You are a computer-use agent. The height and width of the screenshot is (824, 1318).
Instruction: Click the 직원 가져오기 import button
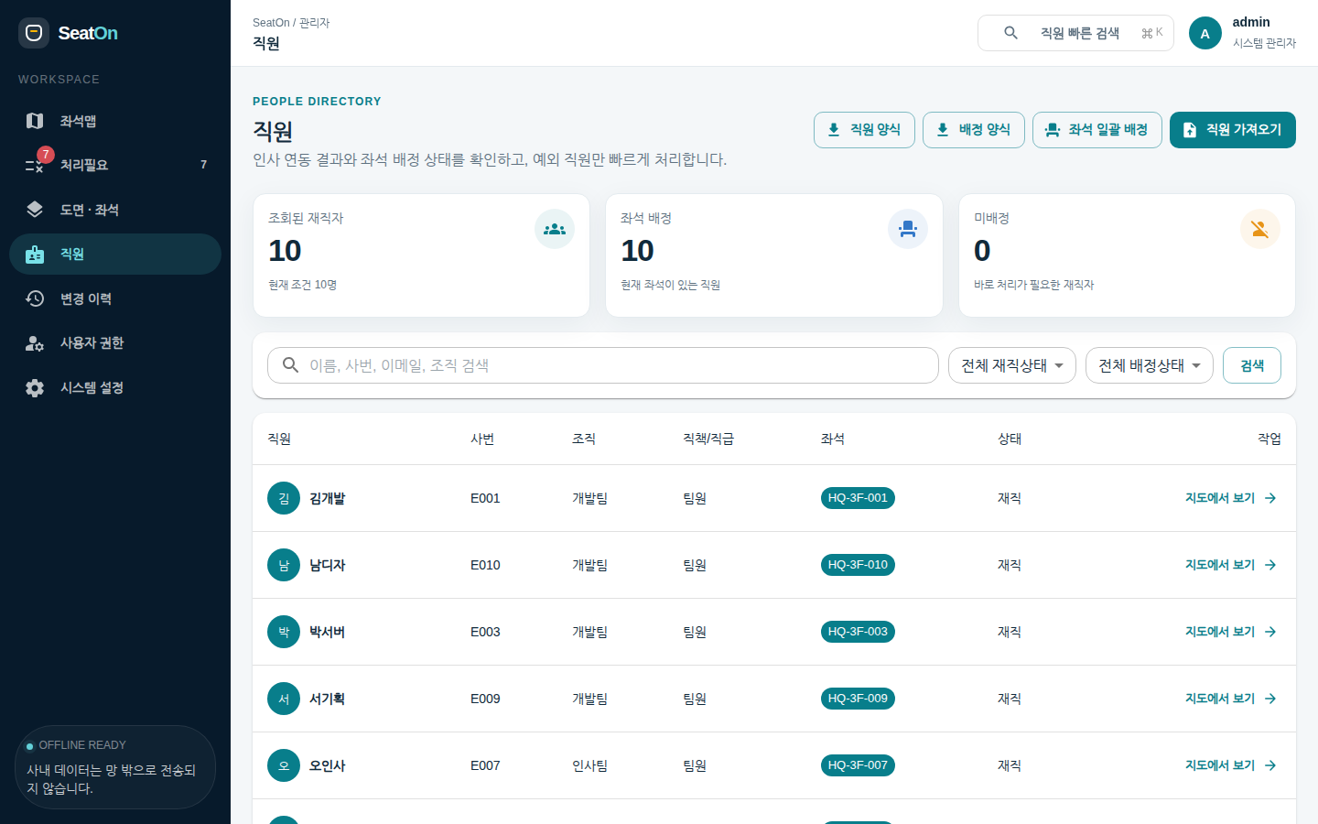point(1233,130)
